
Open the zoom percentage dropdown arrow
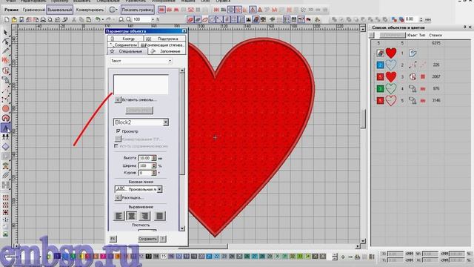pyautogui.click(x=153, y=19)
